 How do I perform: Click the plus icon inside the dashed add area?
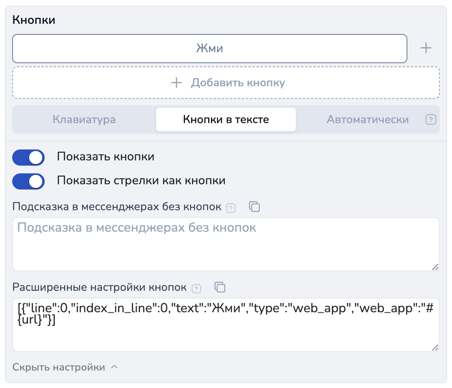(176, 83)
